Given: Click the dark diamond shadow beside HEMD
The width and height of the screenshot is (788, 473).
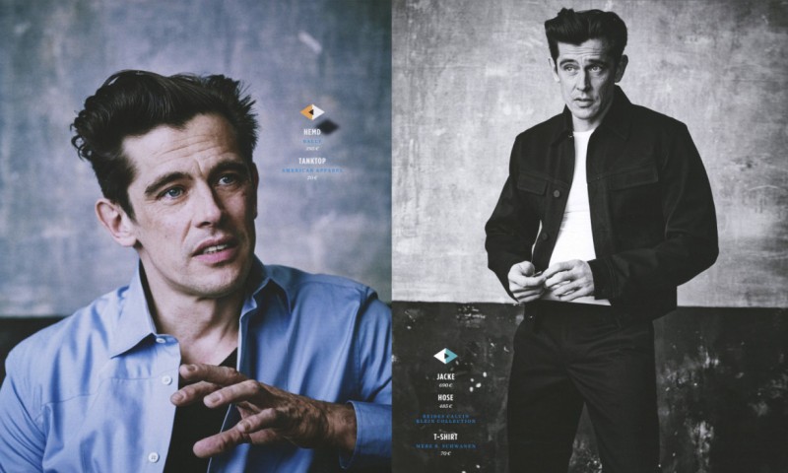Looking at the screenshot, I should pyautogui.click(x=327, y=125).
